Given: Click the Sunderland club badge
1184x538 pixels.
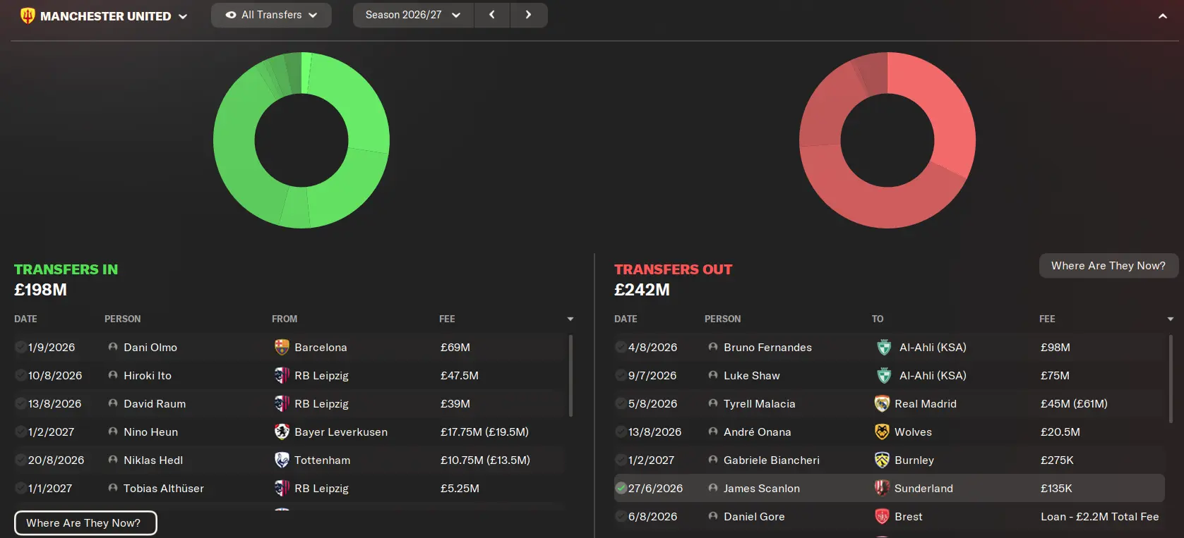Looking at the screenshot, I should (x=882, y=488).
